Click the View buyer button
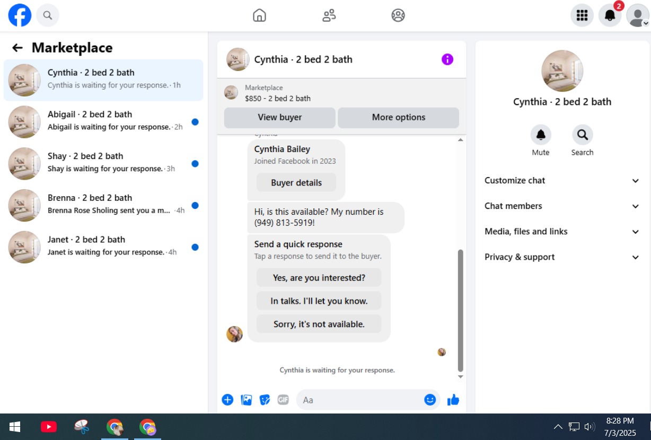The height and width of the screenshot is (440, 651). click(280, 118)
